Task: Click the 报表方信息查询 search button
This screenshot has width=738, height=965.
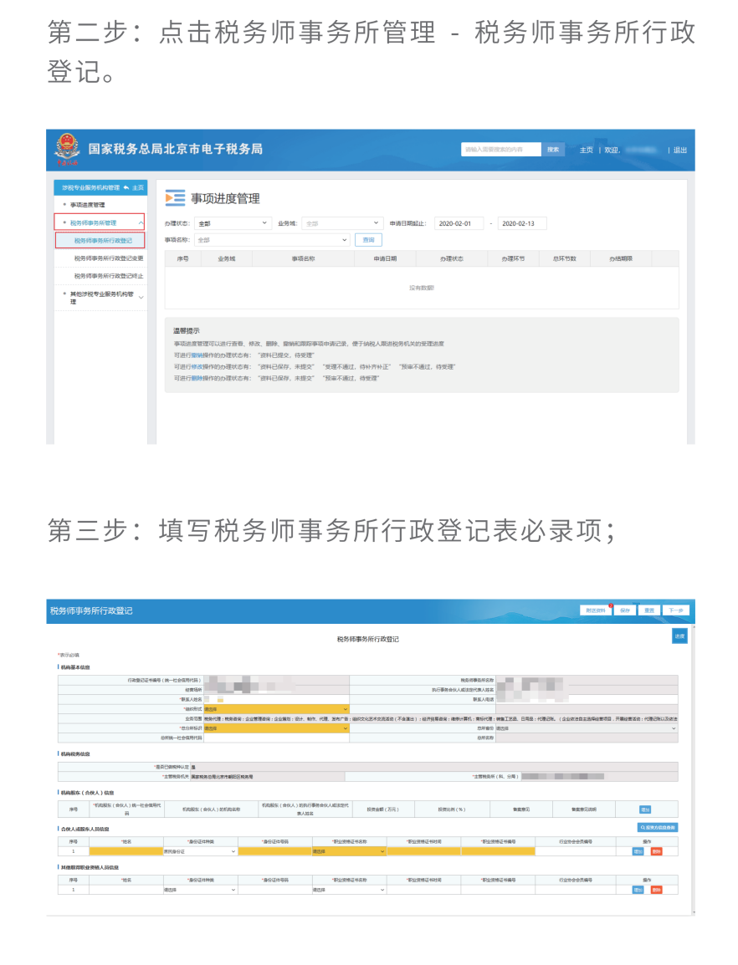Action: click(x=658, y=828)
